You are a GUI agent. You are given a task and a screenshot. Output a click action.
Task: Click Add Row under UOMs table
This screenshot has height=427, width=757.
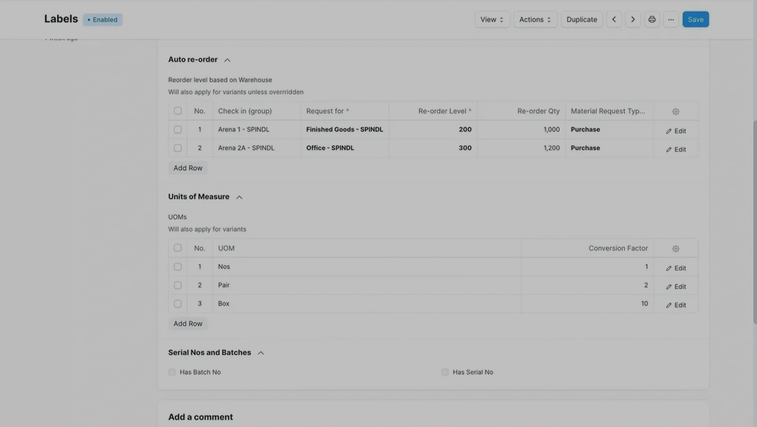[x=188, y=323]
